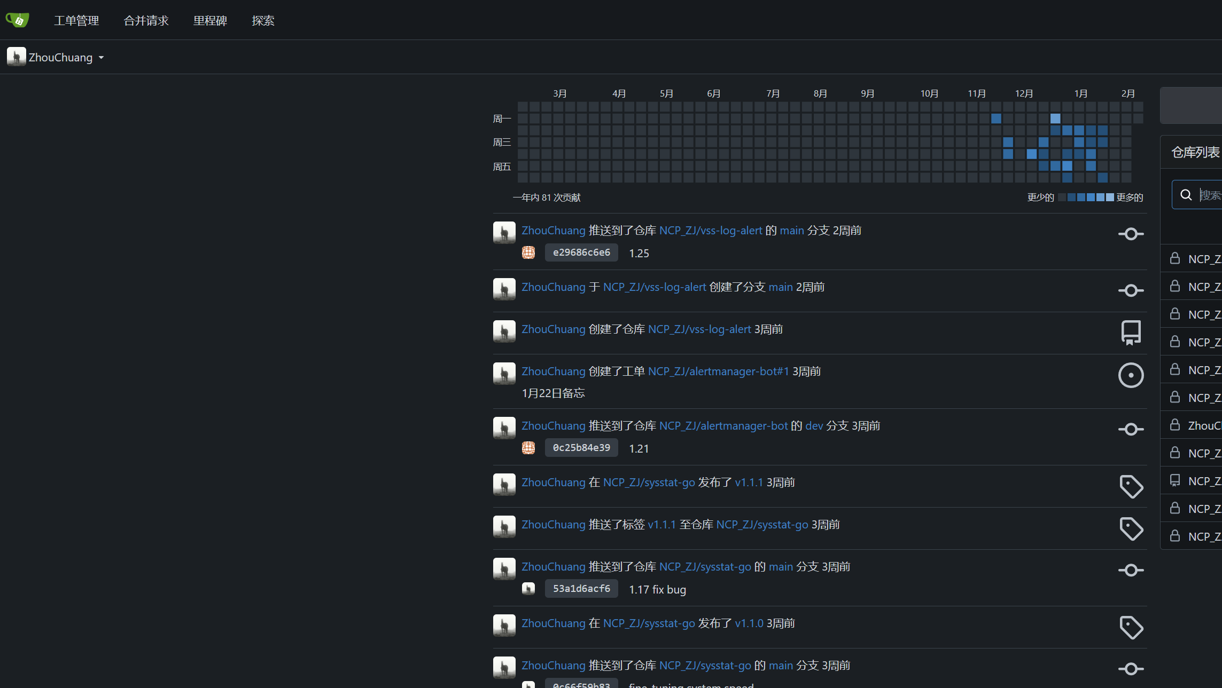
Task: Click the issue icon for alertmanager-bot#1 entry
Action: pos(1131,375)
